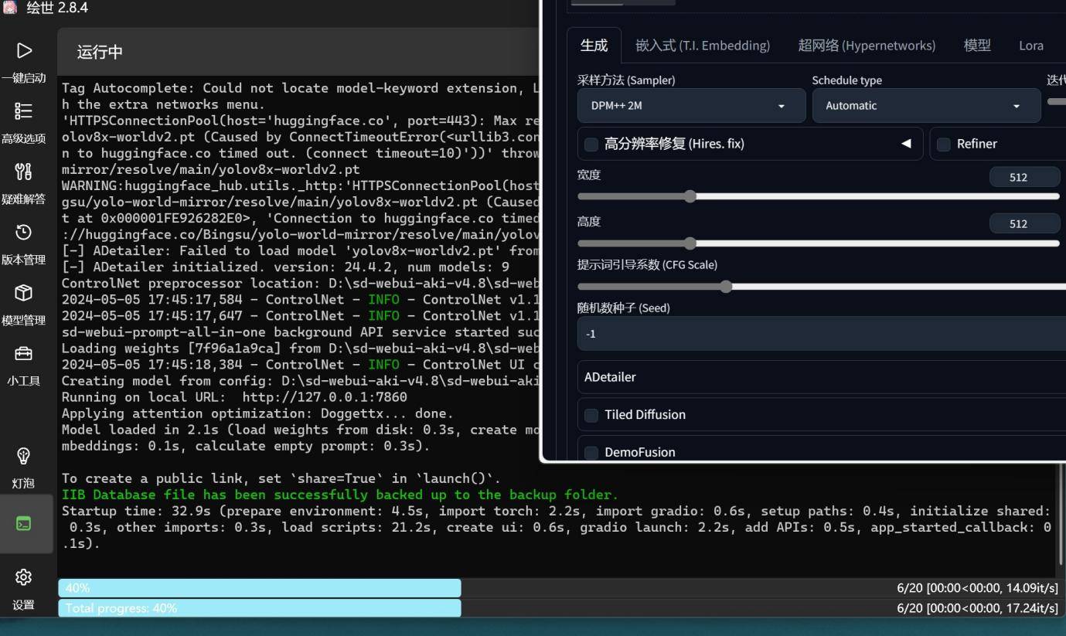Select the console terminal icon in sidebar
Image resolution: width=1066 pixels, height=636 pixels.
(x=24, y=524)
